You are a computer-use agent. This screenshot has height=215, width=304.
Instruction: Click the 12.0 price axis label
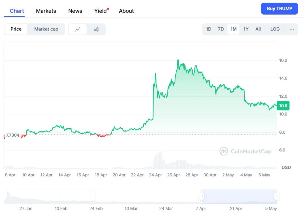coord(283,96)
